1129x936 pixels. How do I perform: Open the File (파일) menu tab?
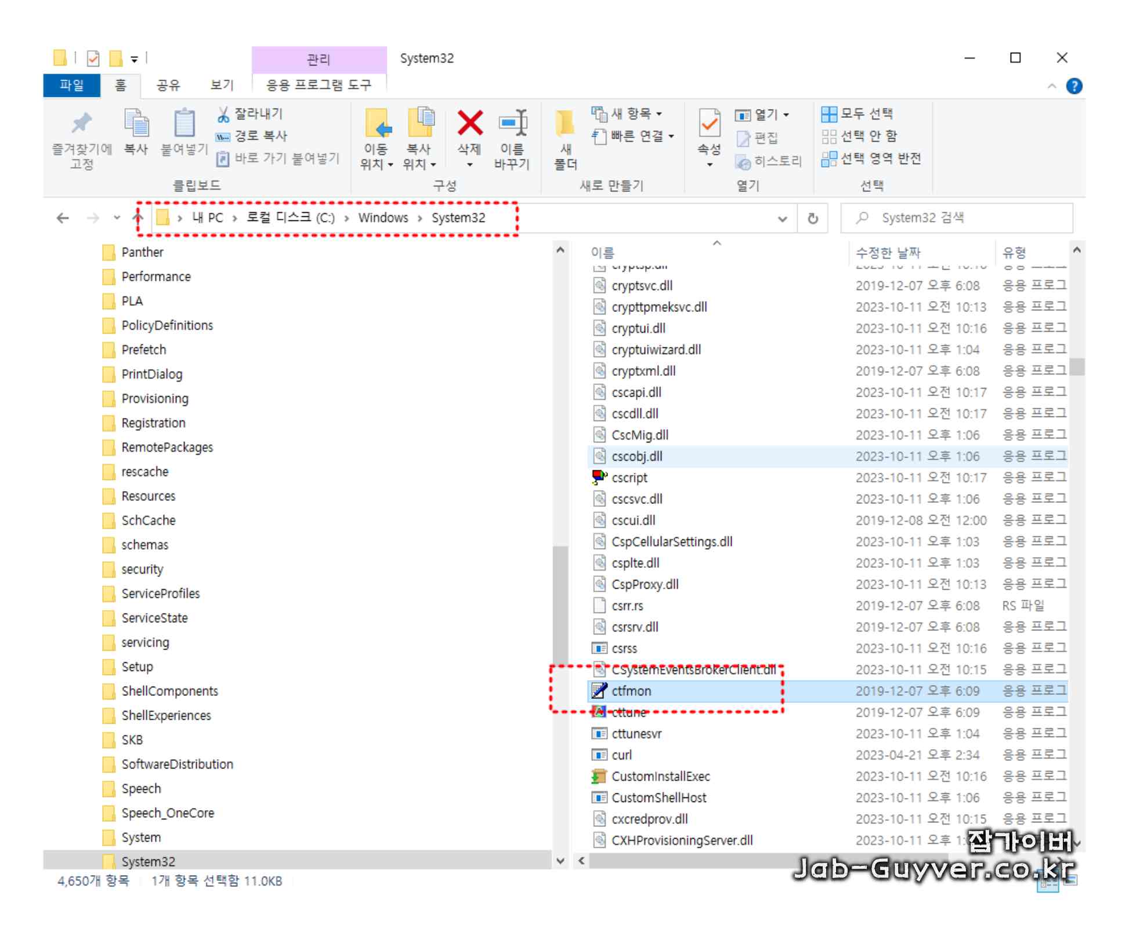pyautogui.click(x=71, y=86)
